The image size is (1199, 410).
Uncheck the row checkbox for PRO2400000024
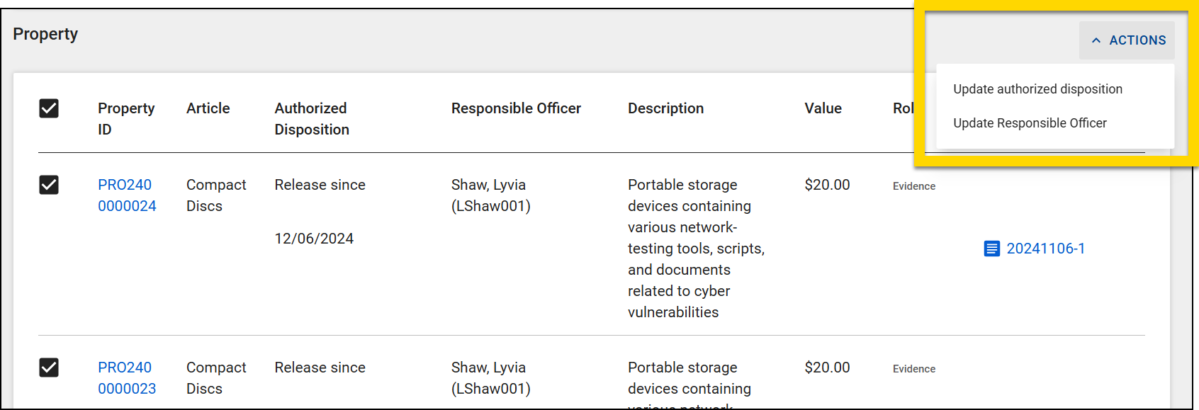[49, 185]
